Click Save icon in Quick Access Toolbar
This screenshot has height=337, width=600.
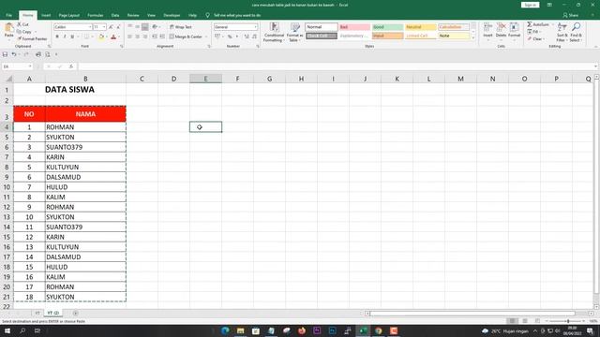[5, 54]
